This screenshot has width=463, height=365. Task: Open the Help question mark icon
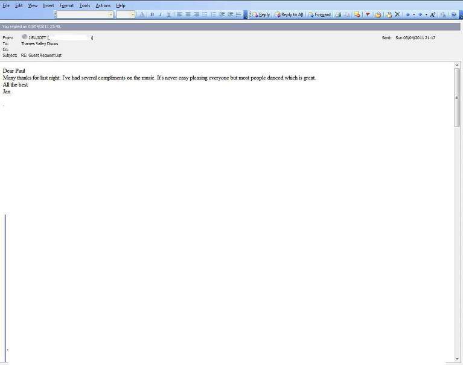pos(453,14)
